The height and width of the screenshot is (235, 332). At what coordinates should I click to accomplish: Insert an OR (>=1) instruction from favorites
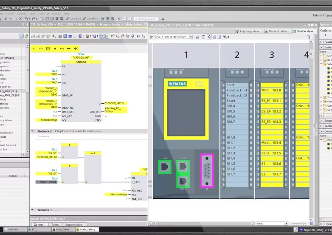tap(41, 49)
